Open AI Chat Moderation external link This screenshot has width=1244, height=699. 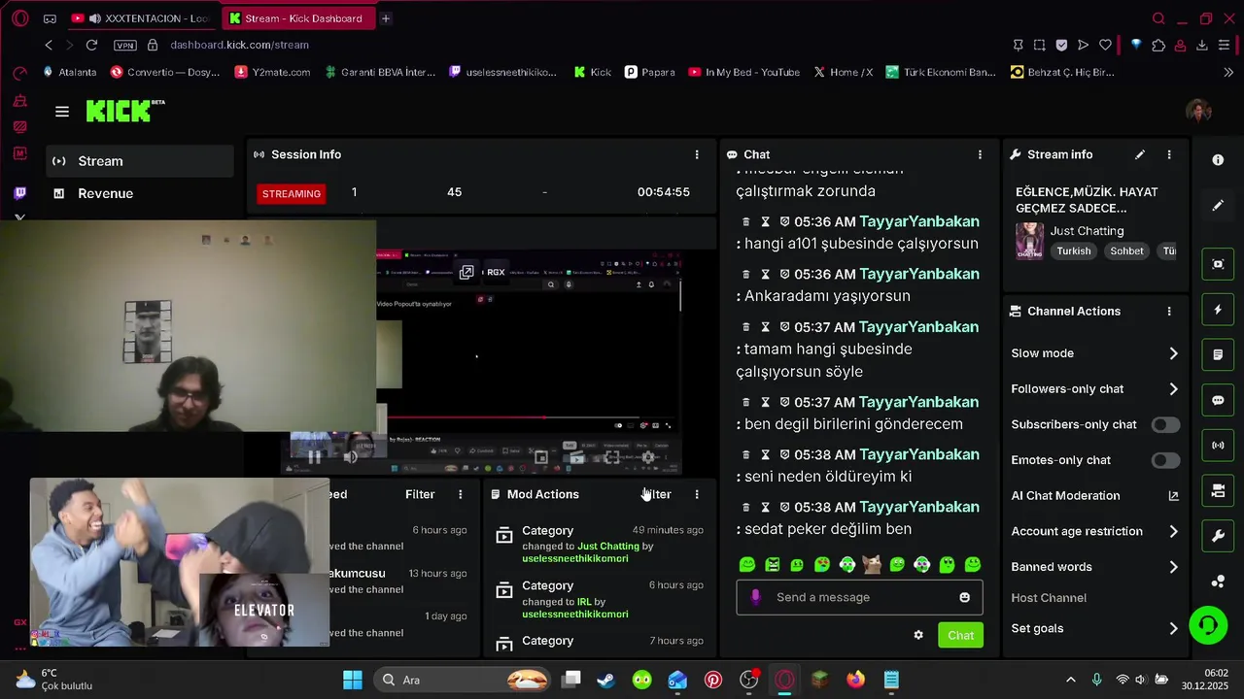tap(1173, 495)
